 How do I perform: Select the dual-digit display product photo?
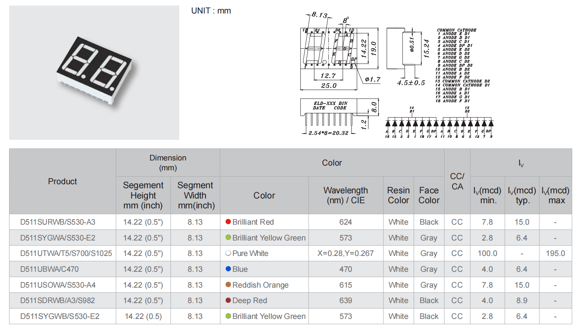coord(94,73)
